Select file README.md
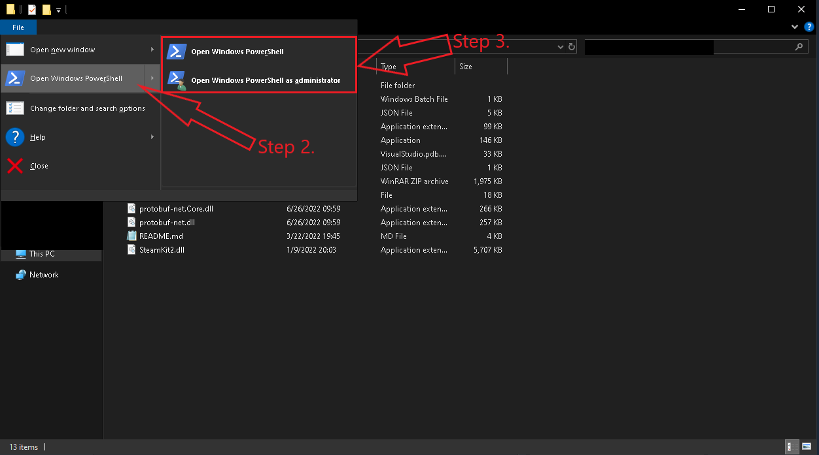 tap(161, 236)
